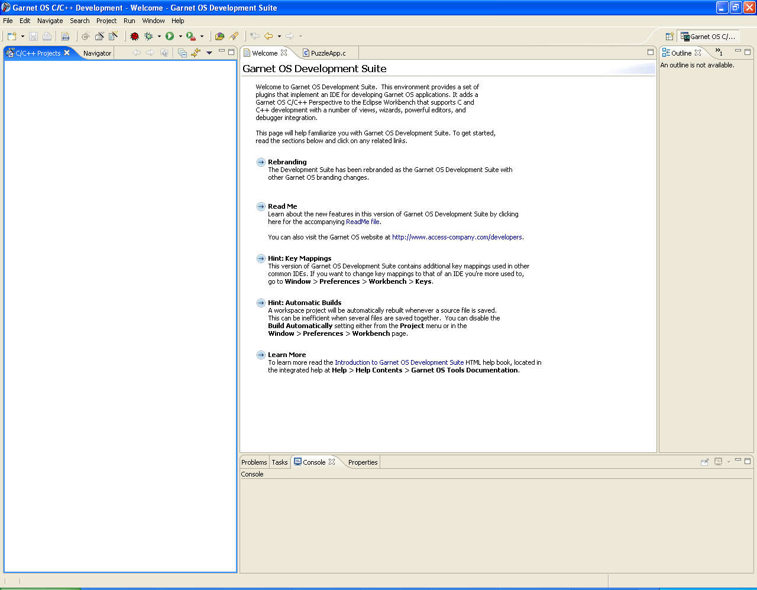Screen dimensions: 757x590
Task: Click the Last Edit Location icon
Action: pos(255,37)
